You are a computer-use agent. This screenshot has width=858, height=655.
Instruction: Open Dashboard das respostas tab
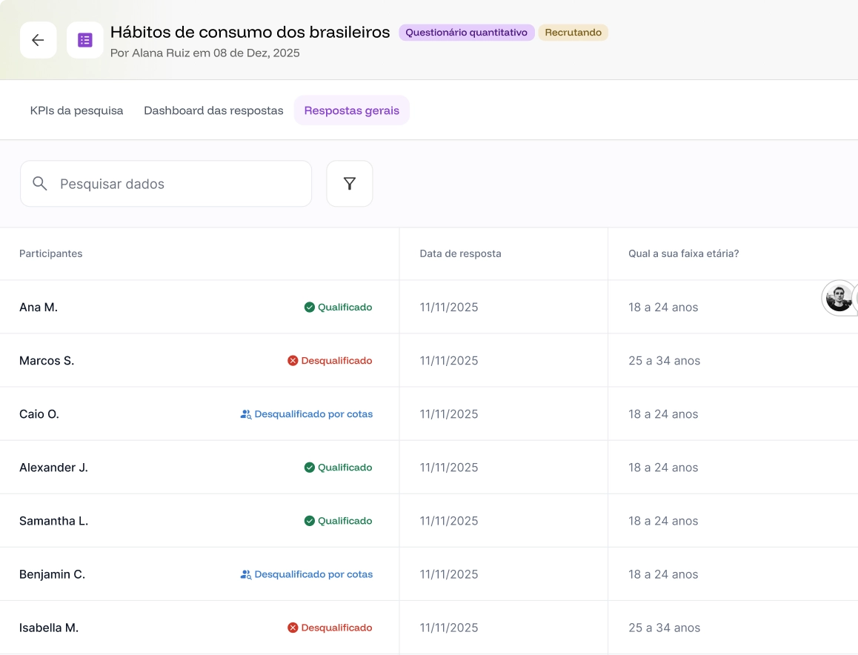coord(213,110)
